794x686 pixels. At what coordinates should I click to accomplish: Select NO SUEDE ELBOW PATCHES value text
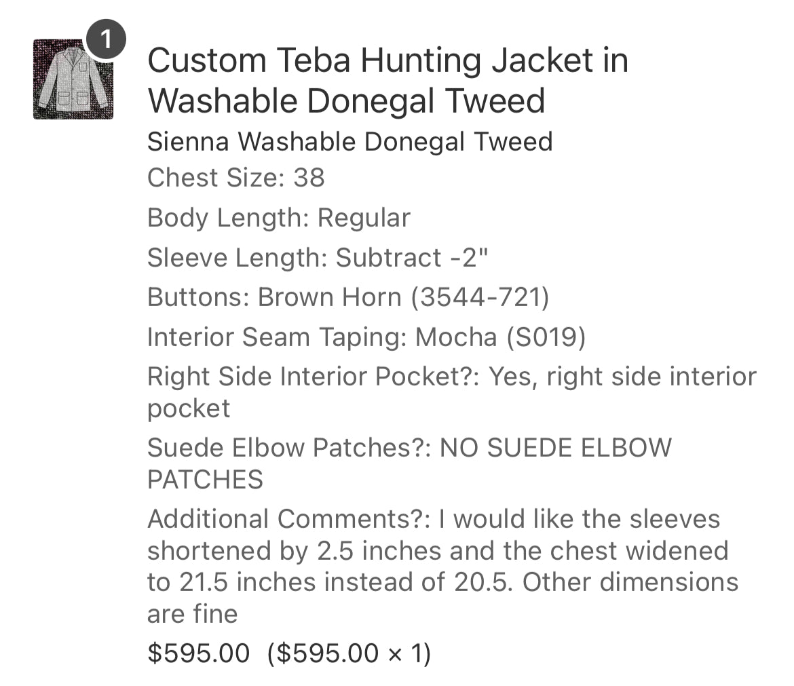409,463
